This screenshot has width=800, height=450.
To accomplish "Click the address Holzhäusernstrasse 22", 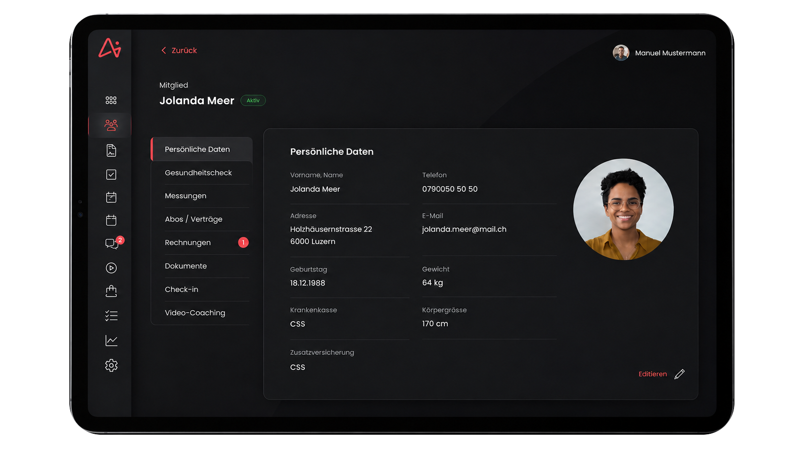I will [331, 229].
